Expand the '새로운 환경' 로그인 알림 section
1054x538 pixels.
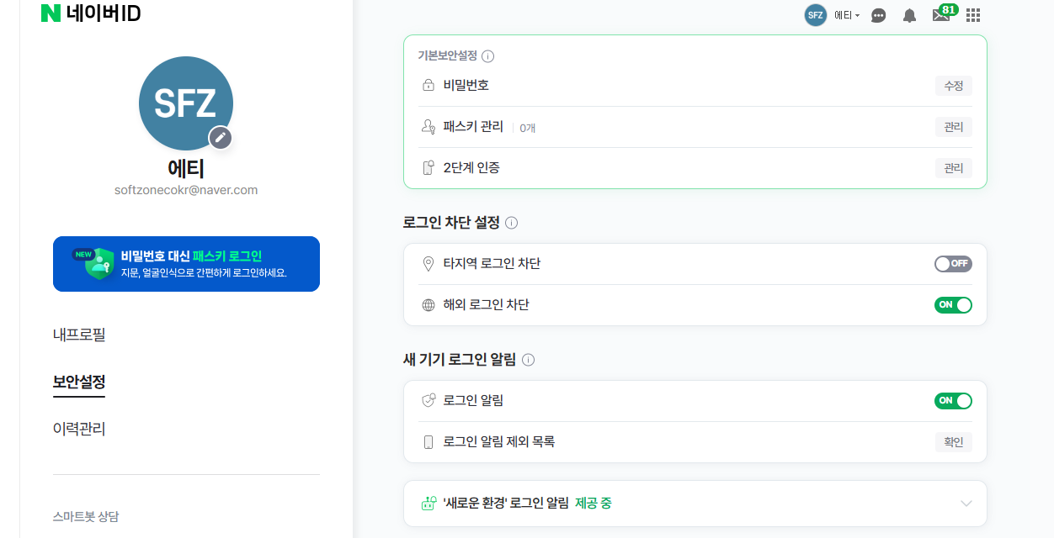[966, 504]
